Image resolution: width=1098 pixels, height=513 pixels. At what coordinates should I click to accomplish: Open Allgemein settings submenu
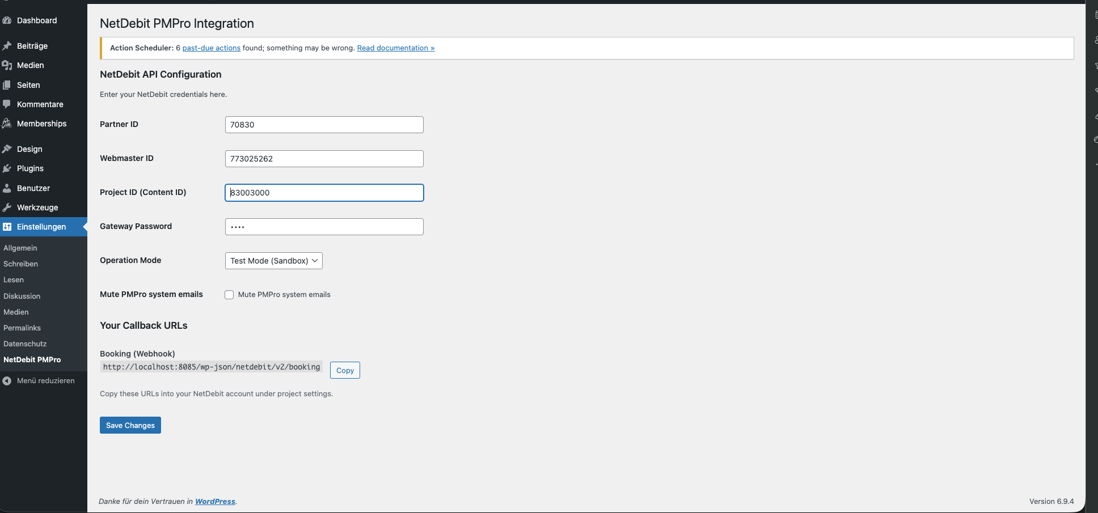point(20,248)
